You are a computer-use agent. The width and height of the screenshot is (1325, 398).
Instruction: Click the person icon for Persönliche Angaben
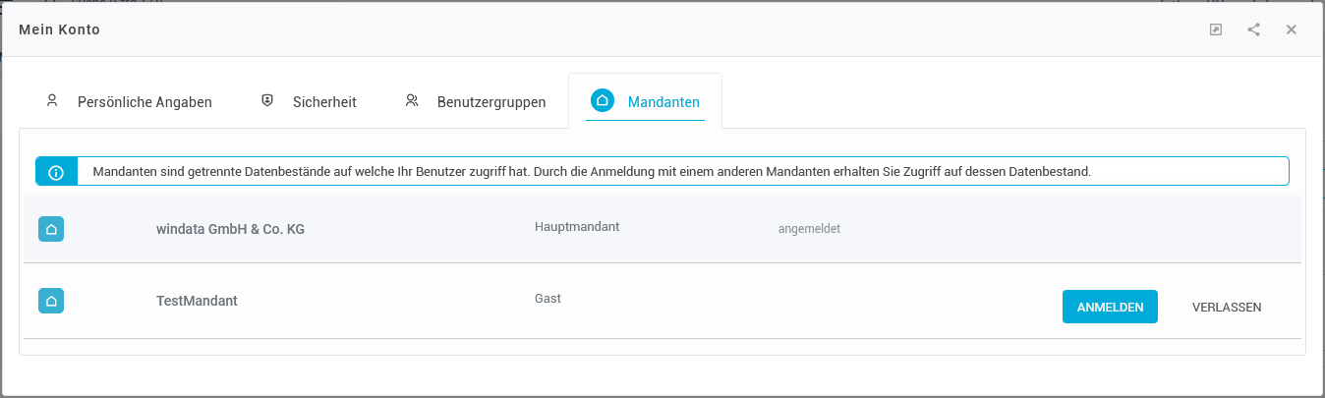tap(52, 100)
